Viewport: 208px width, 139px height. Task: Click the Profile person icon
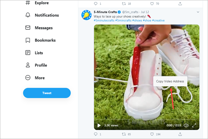(28, 65)
